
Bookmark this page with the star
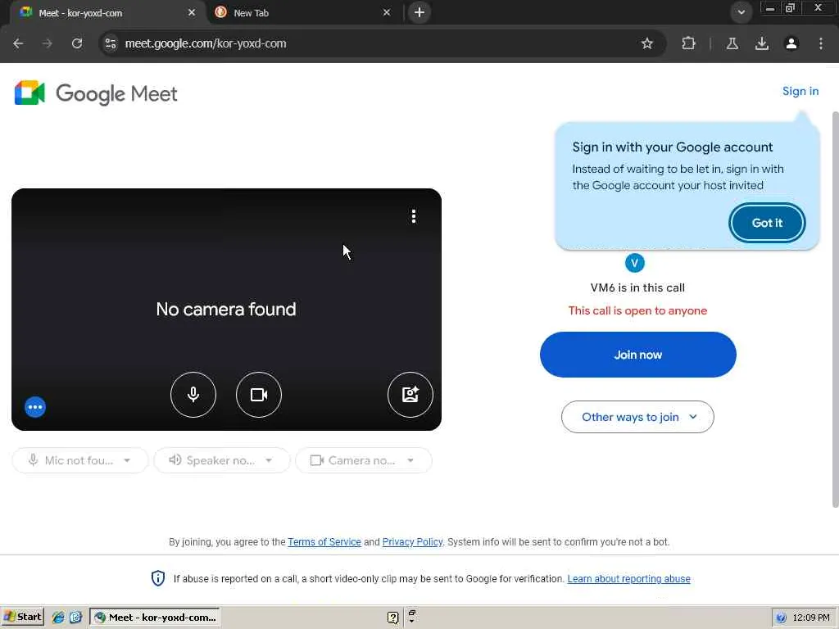(647, 43)
